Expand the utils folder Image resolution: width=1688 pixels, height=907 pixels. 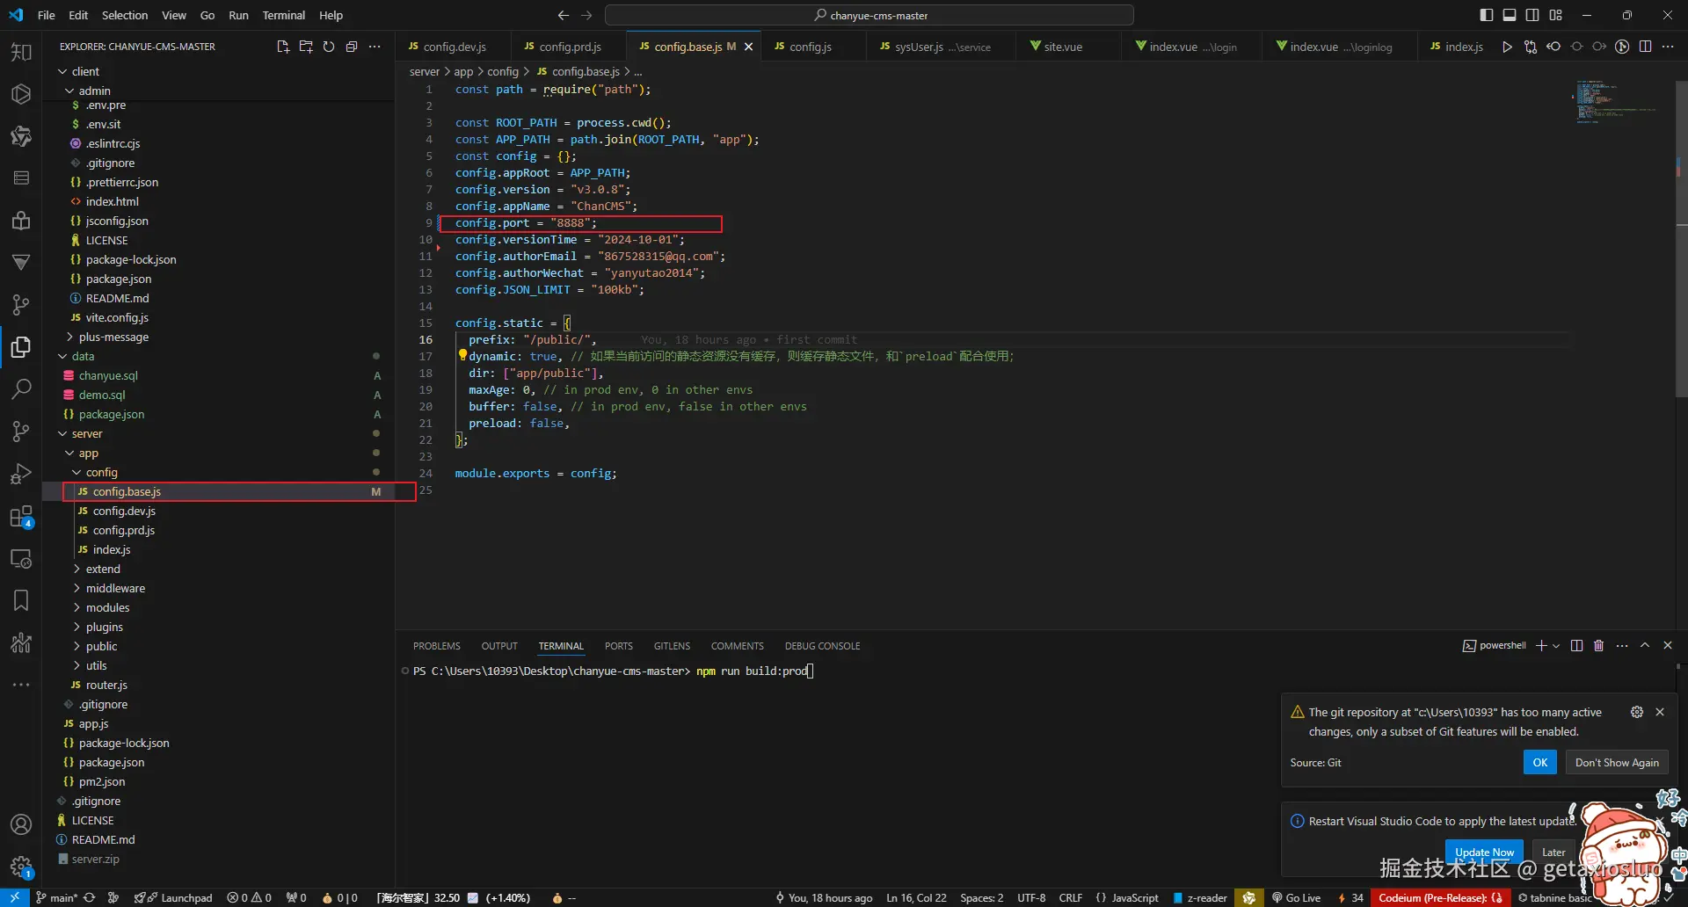(x=76, y=665)
